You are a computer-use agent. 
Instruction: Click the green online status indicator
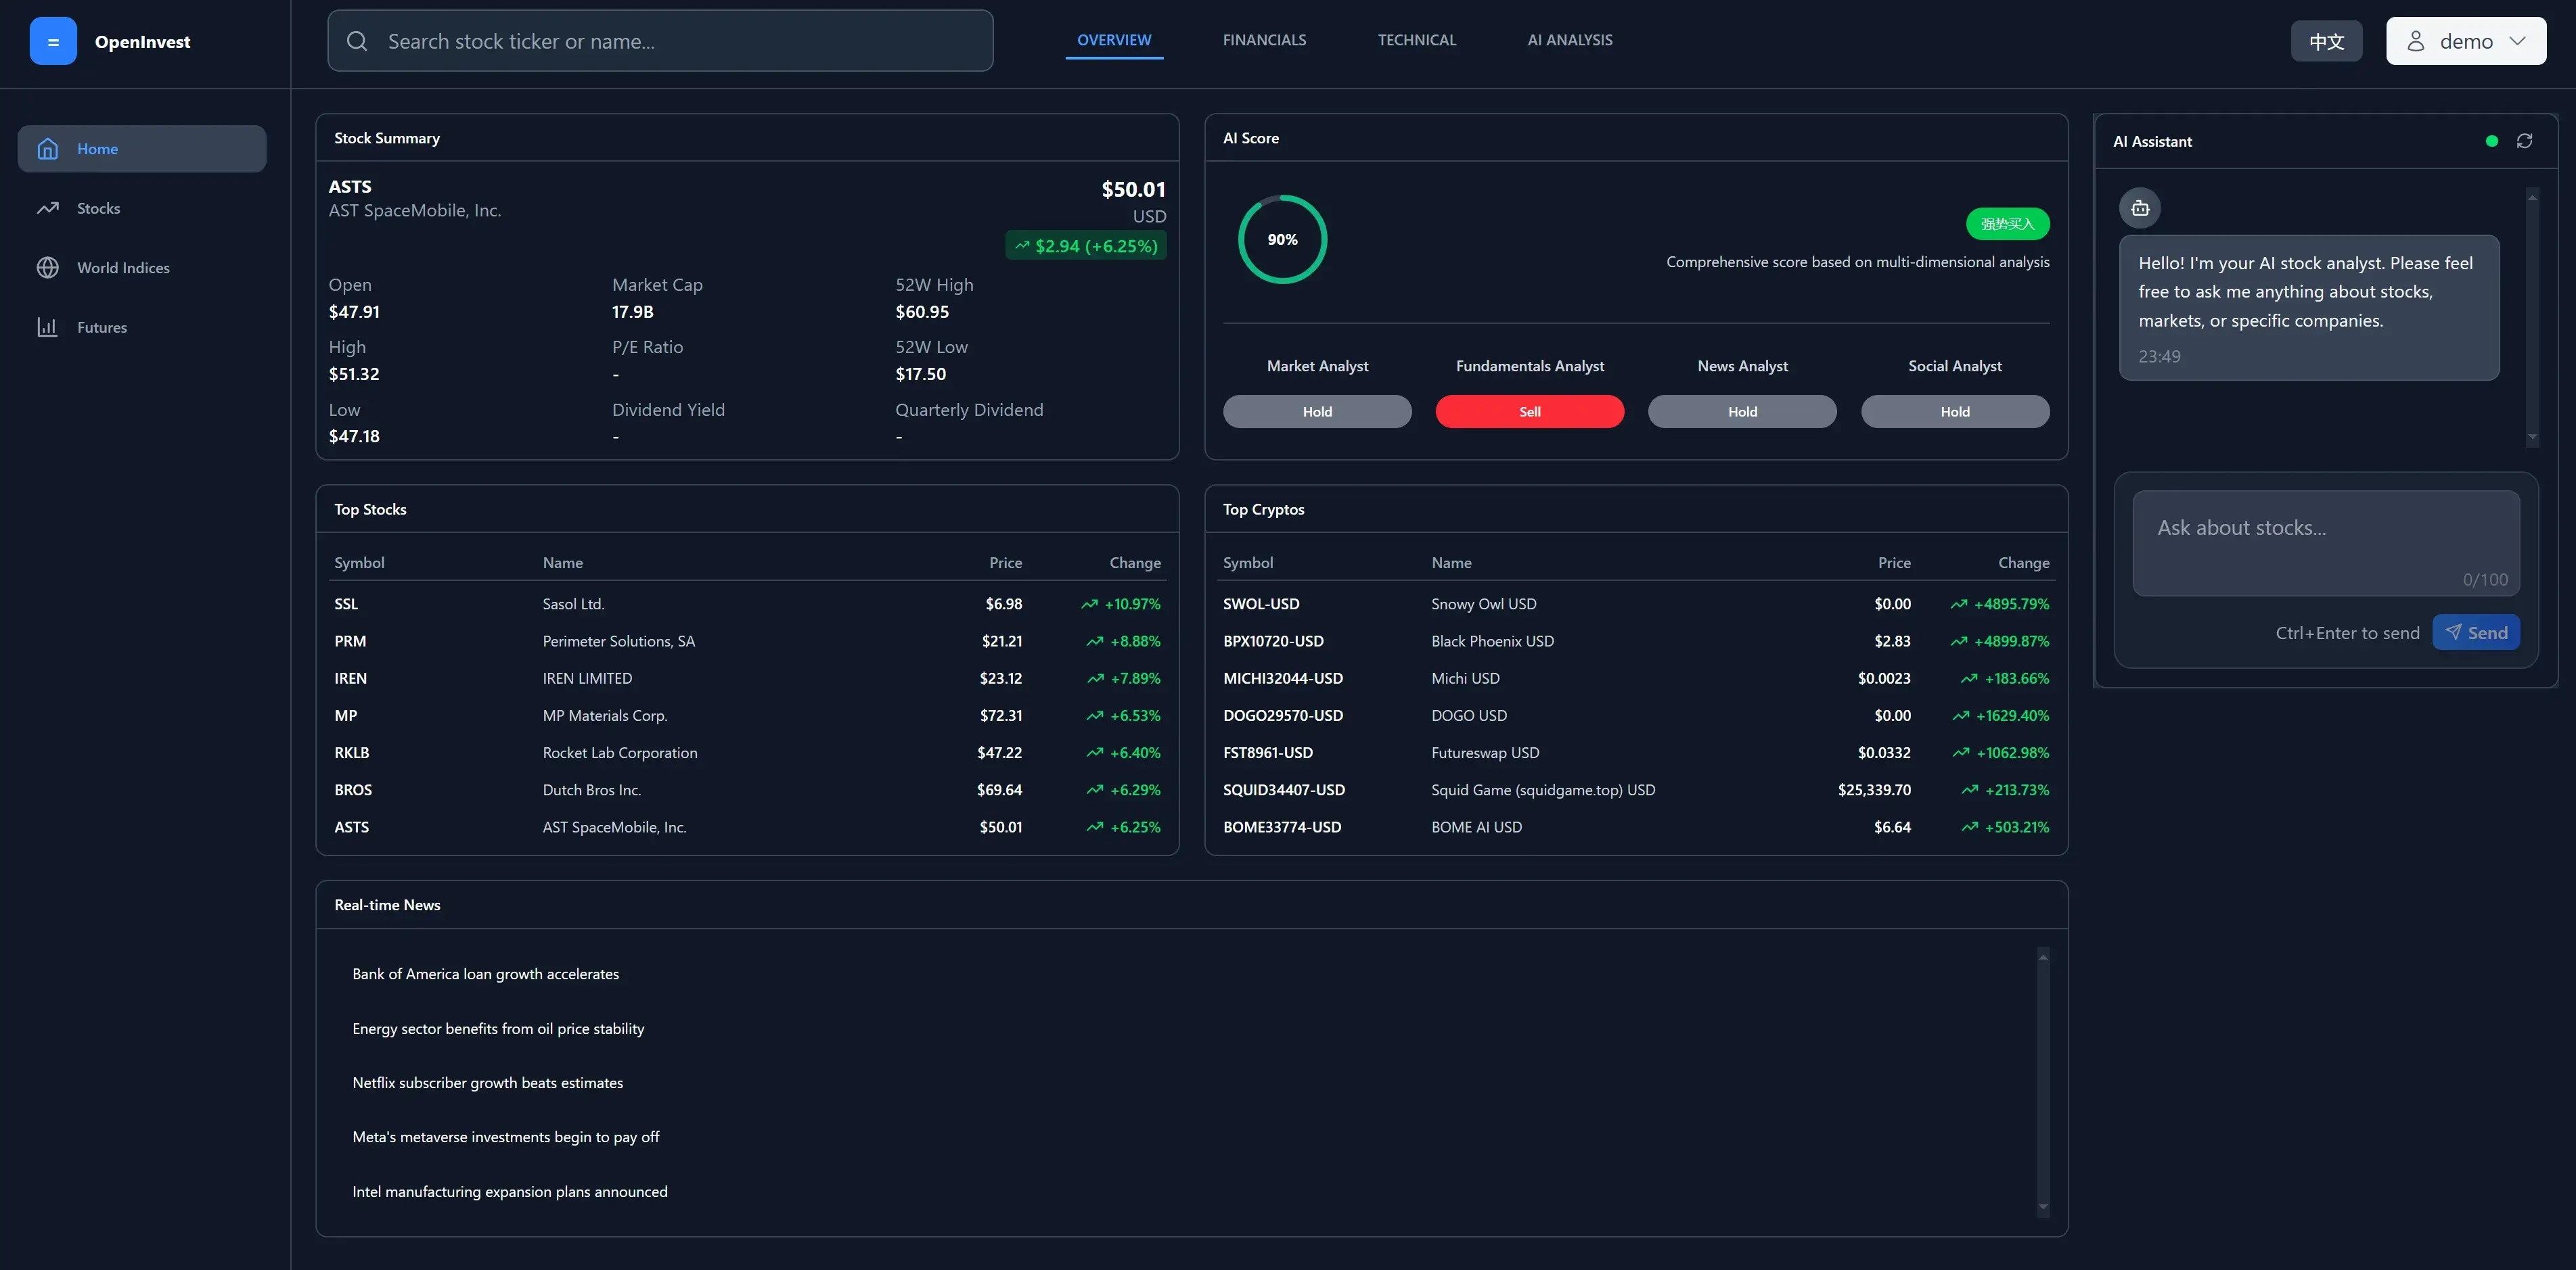click(2491, 141)
